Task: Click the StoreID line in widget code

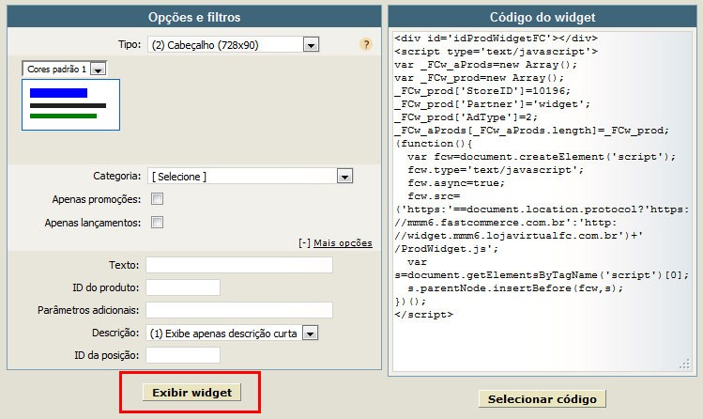Action: pyautogui.click(x=482, y=90)
